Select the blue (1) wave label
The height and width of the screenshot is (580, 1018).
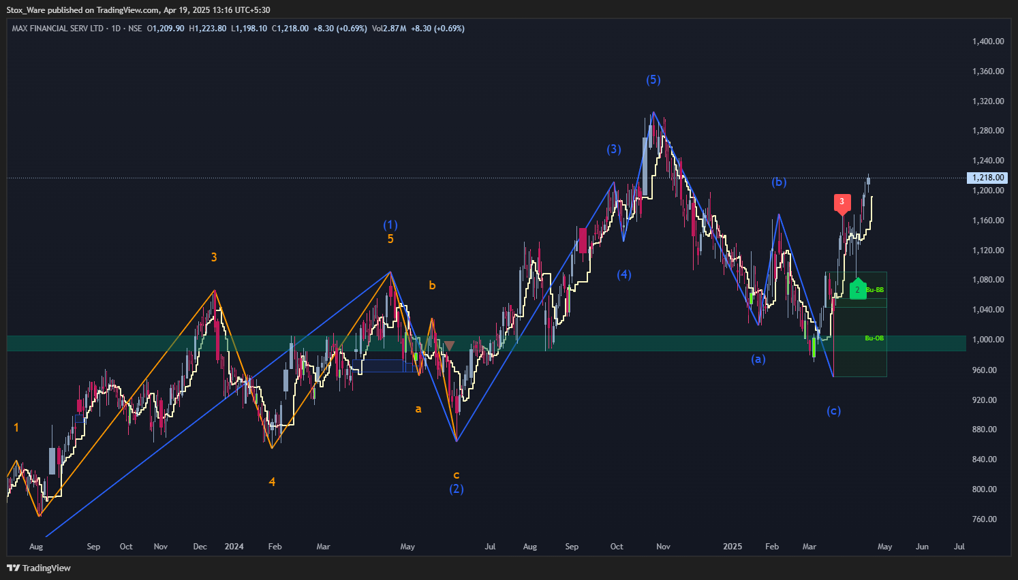pos(390,225)
